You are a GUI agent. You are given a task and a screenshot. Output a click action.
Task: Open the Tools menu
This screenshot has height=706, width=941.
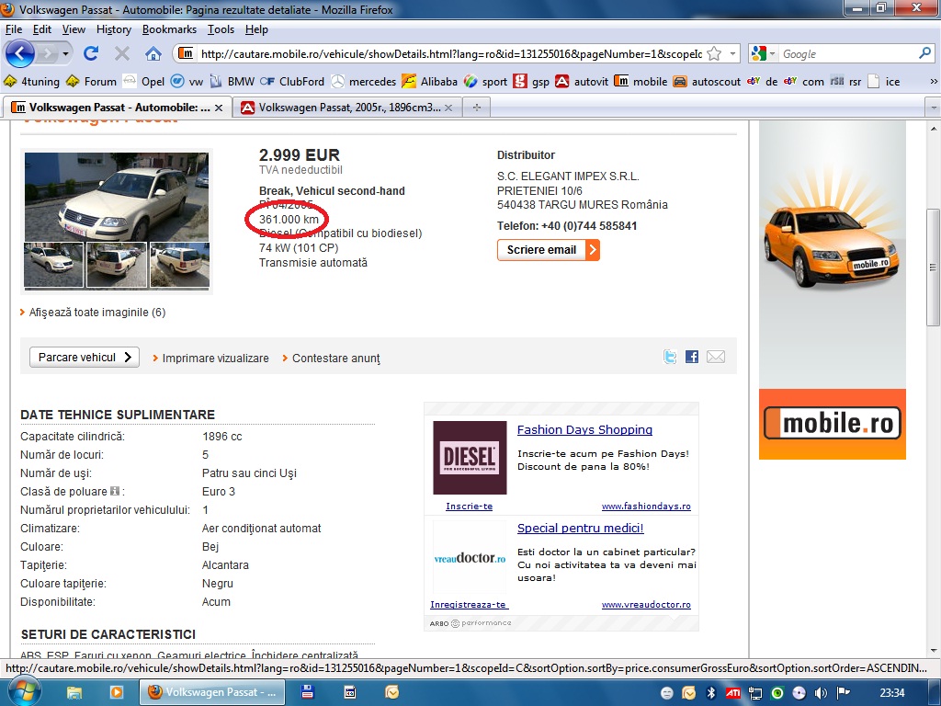tap(221, 29)
